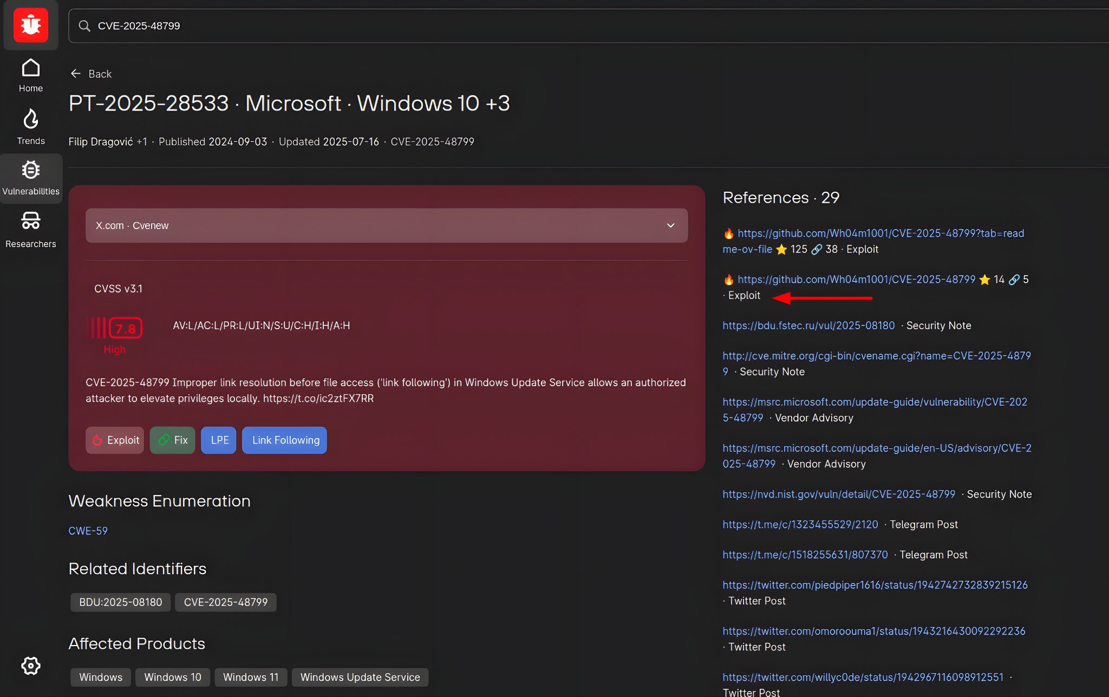The width and height of the screenshot is (1109, 697).
Task: Click author name Filip Dragović
Action: [101, 142]
